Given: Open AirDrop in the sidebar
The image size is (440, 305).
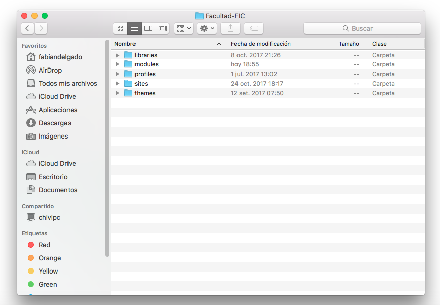Looking at the screenshot, I should (x=50, y=70).
